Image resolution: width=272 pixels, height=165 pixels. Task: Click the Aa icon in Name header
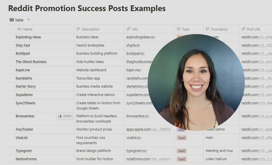pos(19,29)
